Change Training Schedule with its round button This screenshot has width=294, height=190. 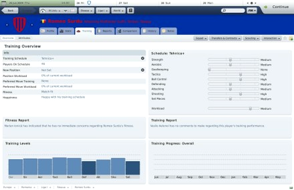143,58
